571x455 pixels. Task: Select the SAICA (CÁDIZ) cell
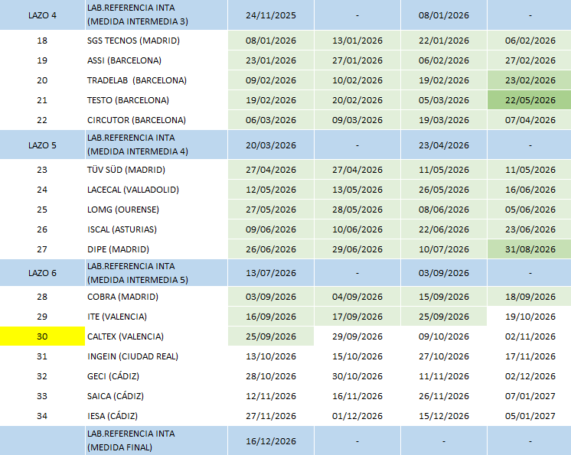tap(156, 396)
